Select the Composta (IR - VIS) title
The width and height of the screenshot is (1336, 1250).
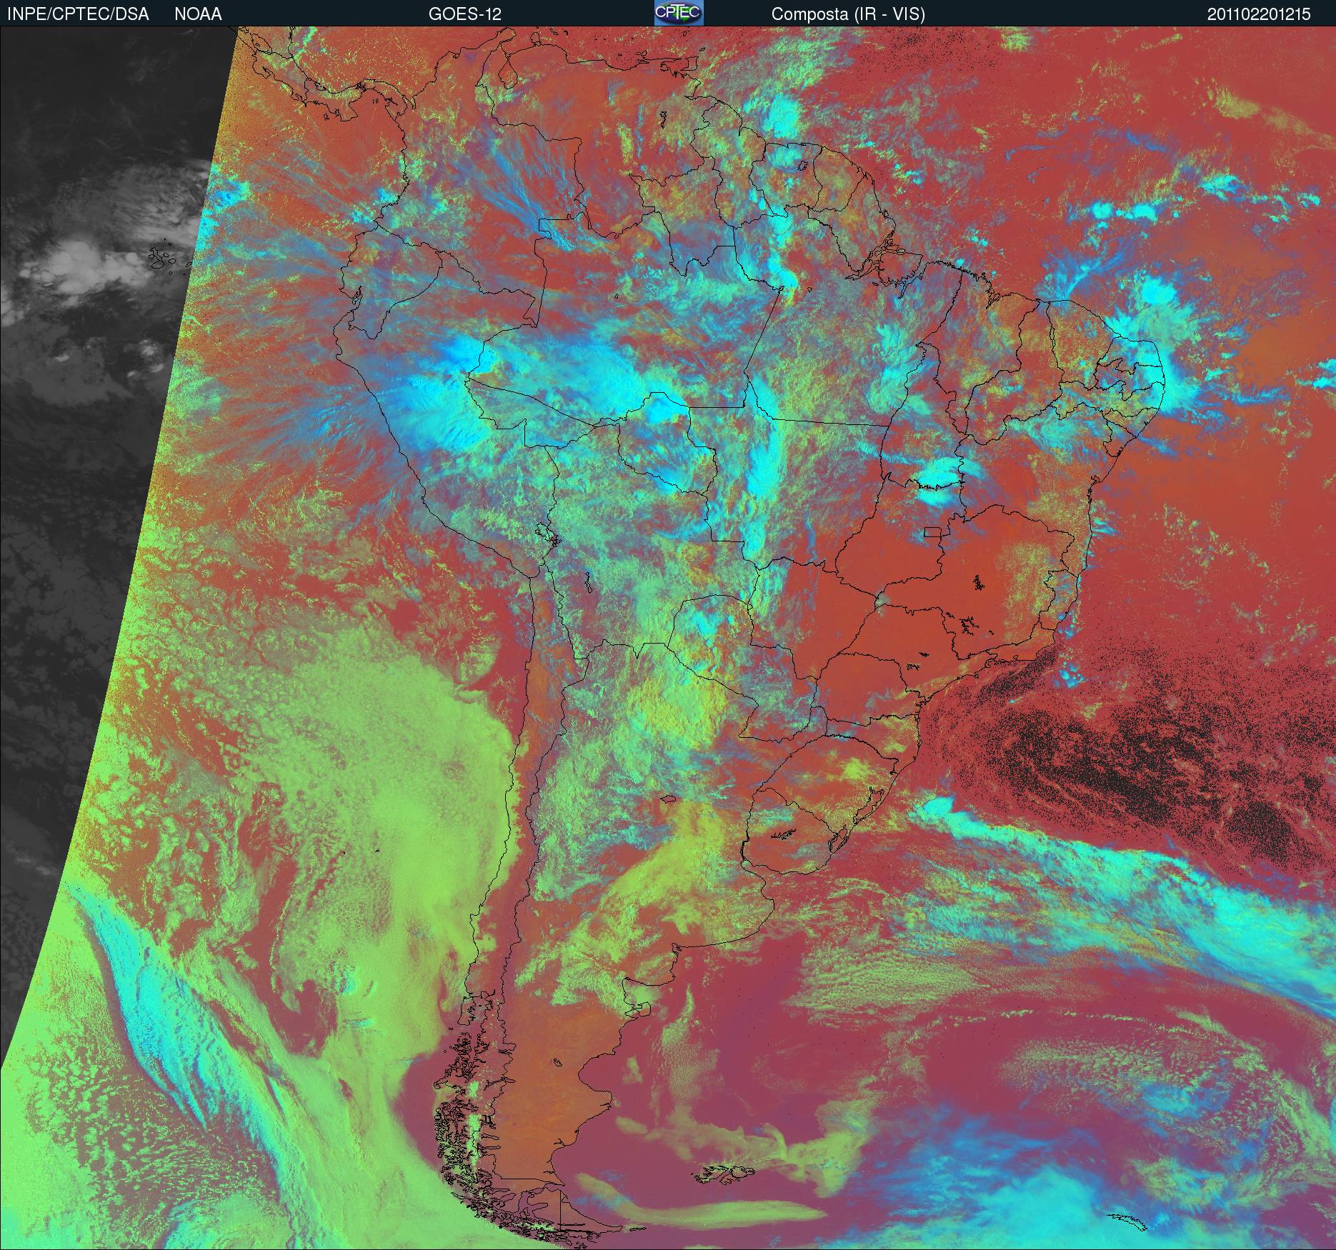coord(848,14)
